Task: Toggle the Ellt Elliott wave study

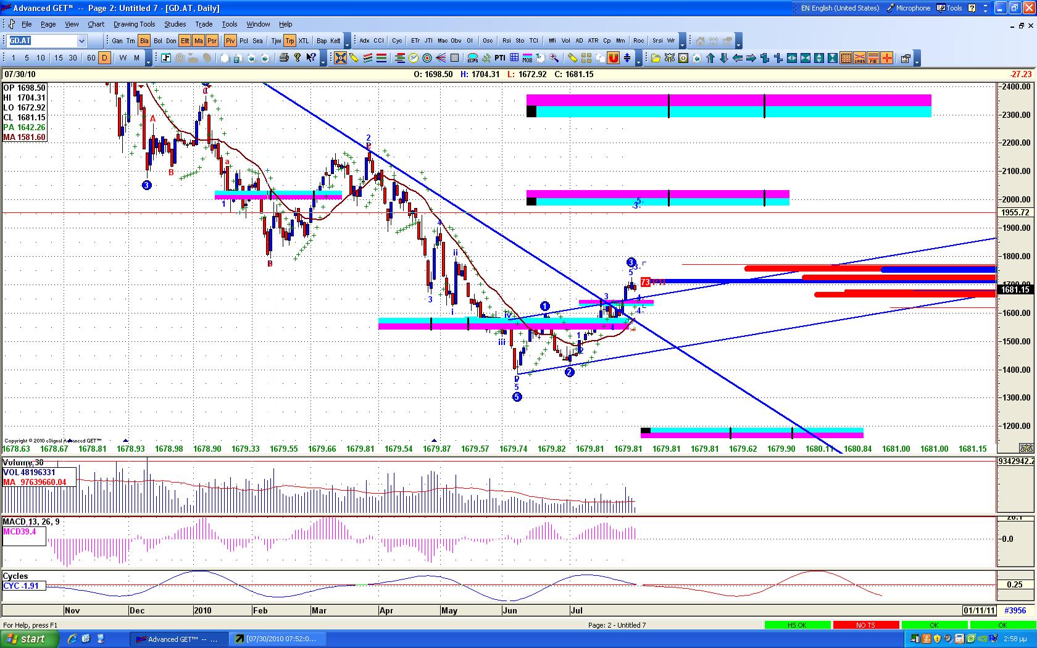Action: (x=185, y=41)
